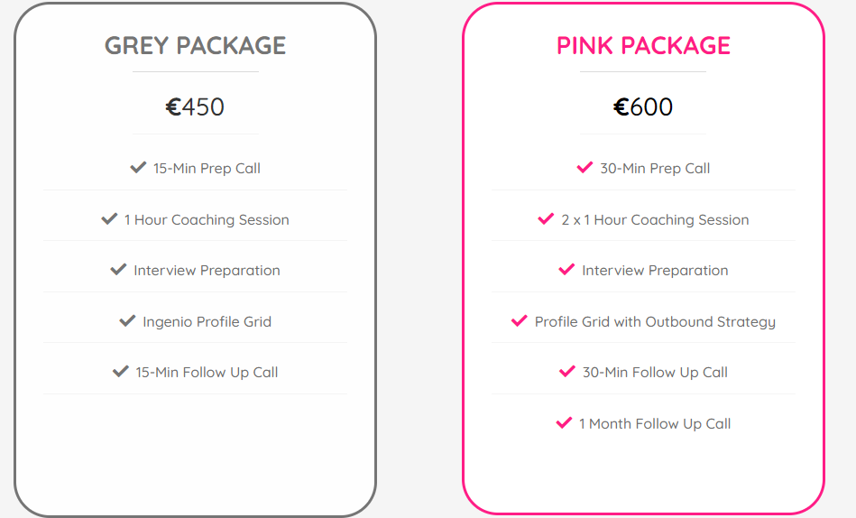Click grey checkmark beside 1 Hour Coaching Session
Viewport: 856px width, 518px height.
109,218
